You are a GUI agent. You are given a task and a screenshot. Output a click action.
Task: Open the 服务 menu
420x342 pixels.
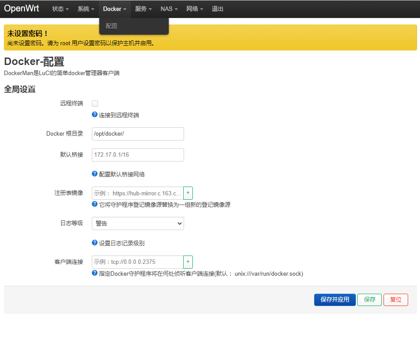[143, 9]
